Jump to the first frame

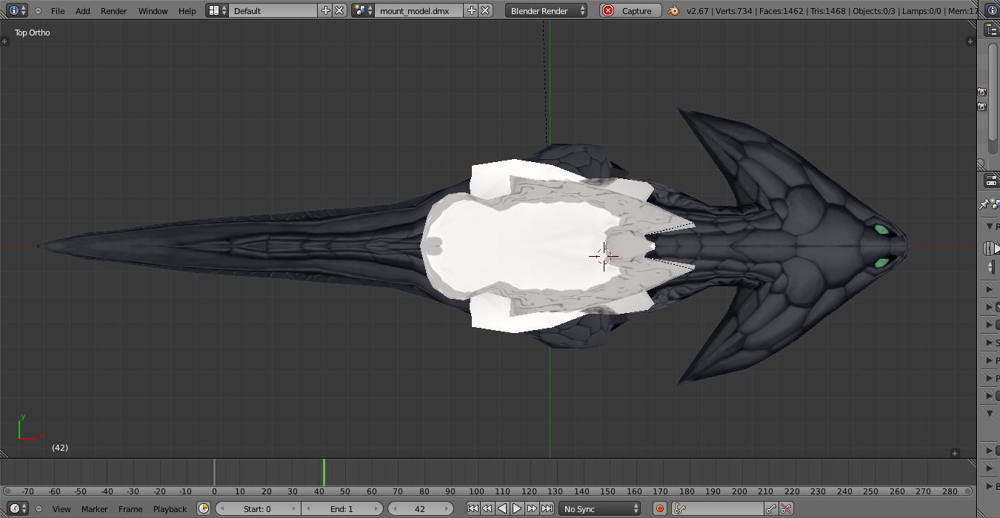[x=473, y=508]
